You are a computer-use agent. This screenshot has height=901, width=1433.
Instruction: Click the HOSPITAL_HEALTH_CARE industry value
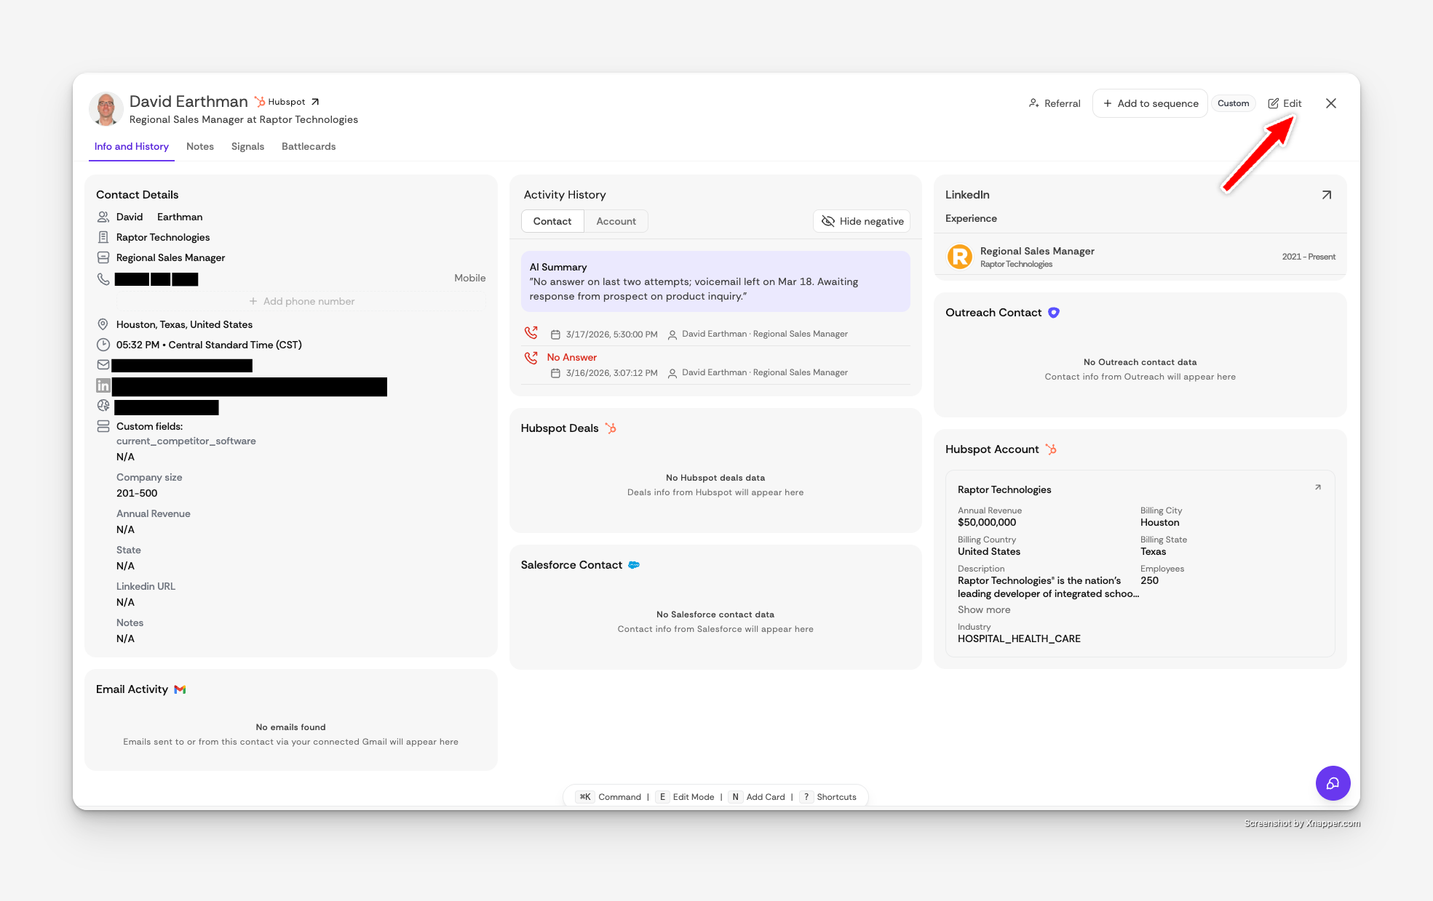[x=1019, y=638]
